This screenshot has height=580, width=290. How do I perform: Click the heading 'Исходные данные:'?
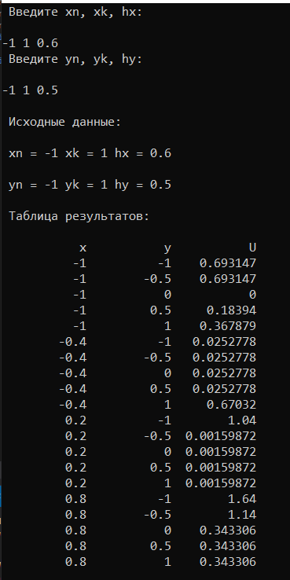click(x=64, y=122)
